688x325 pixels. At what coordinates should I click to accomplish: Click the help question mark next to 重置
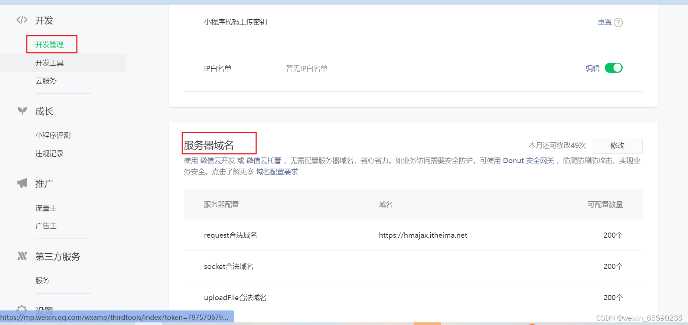click(x=618, y=22)
